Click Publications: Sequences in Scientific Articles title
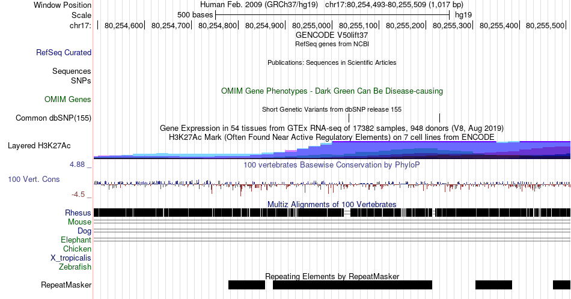The image size is (571, 299). [332, 62]
